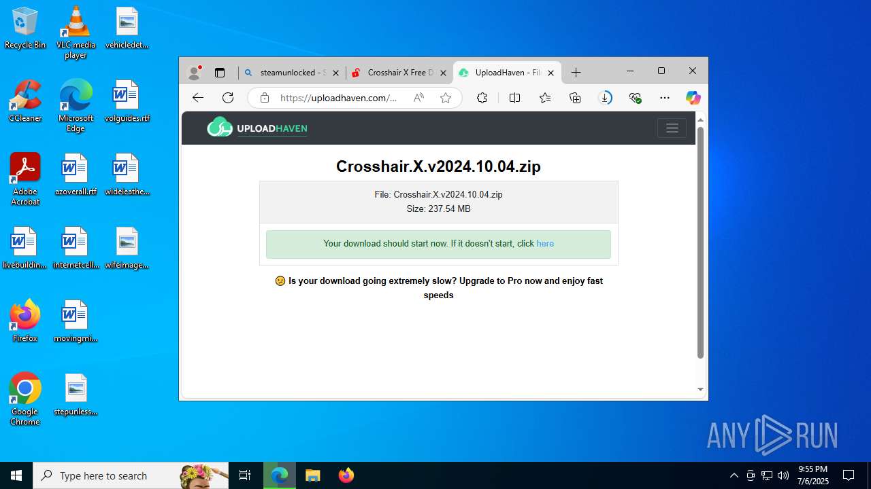This screenshot has height=489, width=871.
Task: Select the vehicledet... image file
Action: (127, 28)
